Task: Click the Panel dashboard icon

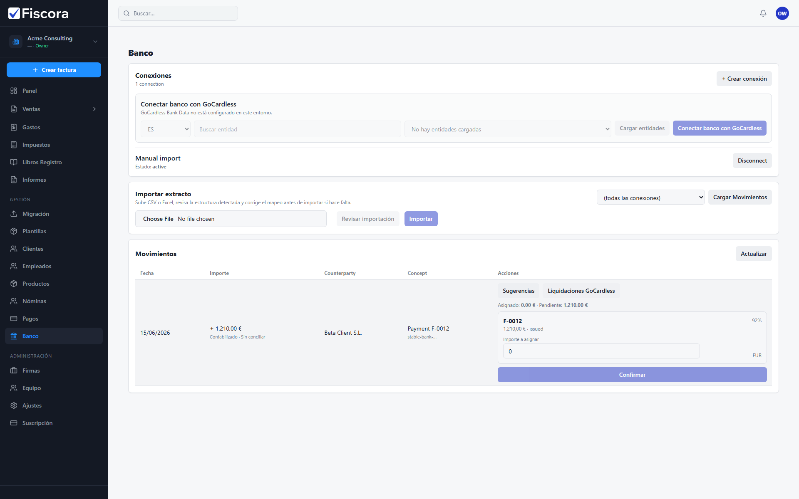Action: pyautogui.click(x=14, y=91)
